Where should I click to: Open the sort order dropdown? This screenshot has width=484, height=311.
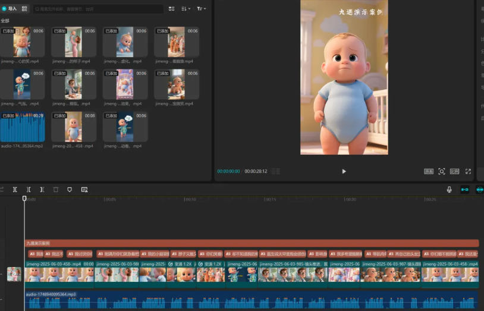click(186, 9)
